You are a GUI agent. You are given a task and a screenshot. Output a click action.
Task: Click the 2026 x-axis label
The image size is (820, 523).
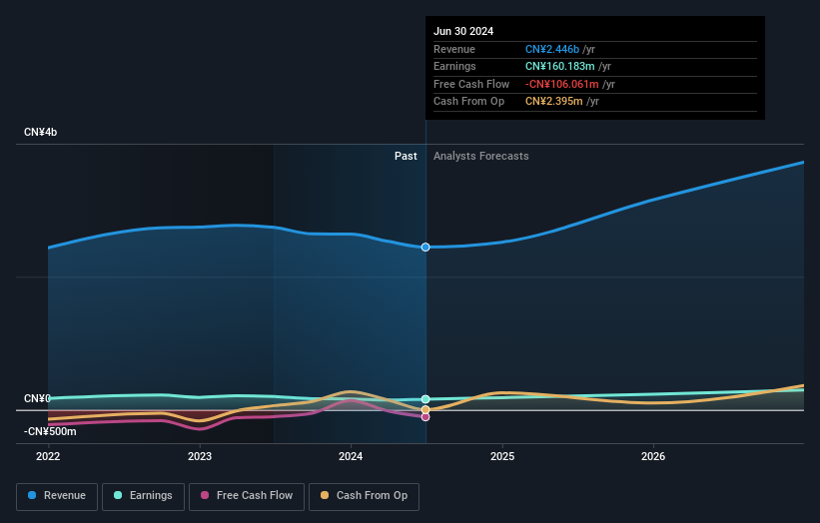653,456
